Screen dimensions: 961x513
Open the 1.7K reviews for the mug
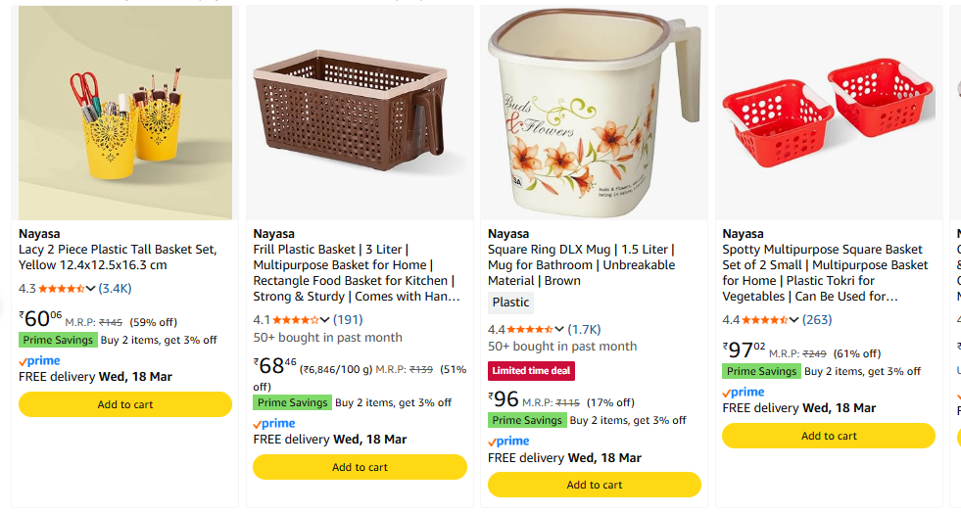585,330
